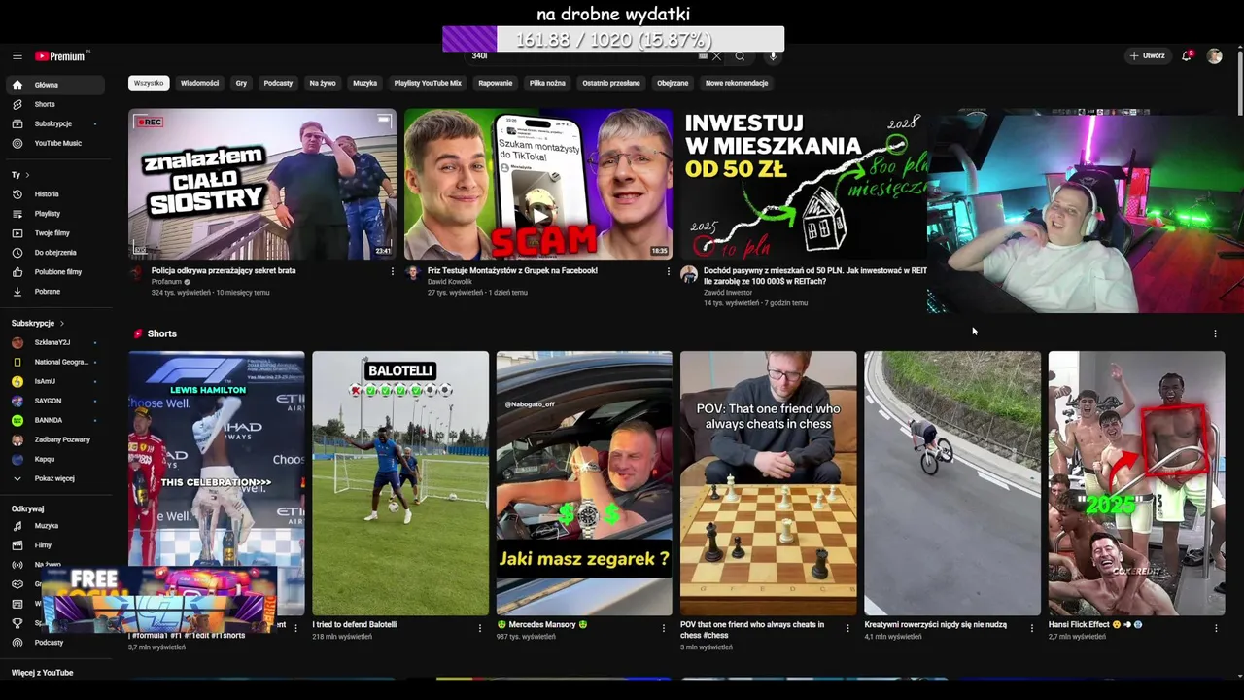Open options menu for Friz Testuje video
Viewport: 1244px width, 700px height.
coord(668,271)
